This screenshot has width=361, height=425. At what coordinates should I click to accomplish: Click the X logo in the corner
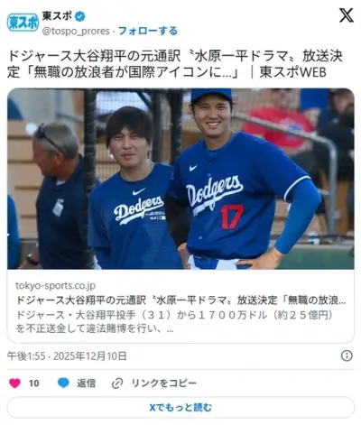click(347, 15)
